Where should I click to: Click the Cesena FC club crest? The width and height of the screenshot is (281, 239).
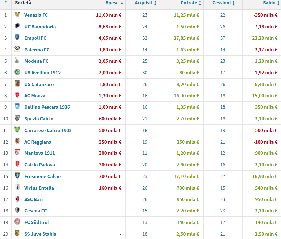point(17,210)
